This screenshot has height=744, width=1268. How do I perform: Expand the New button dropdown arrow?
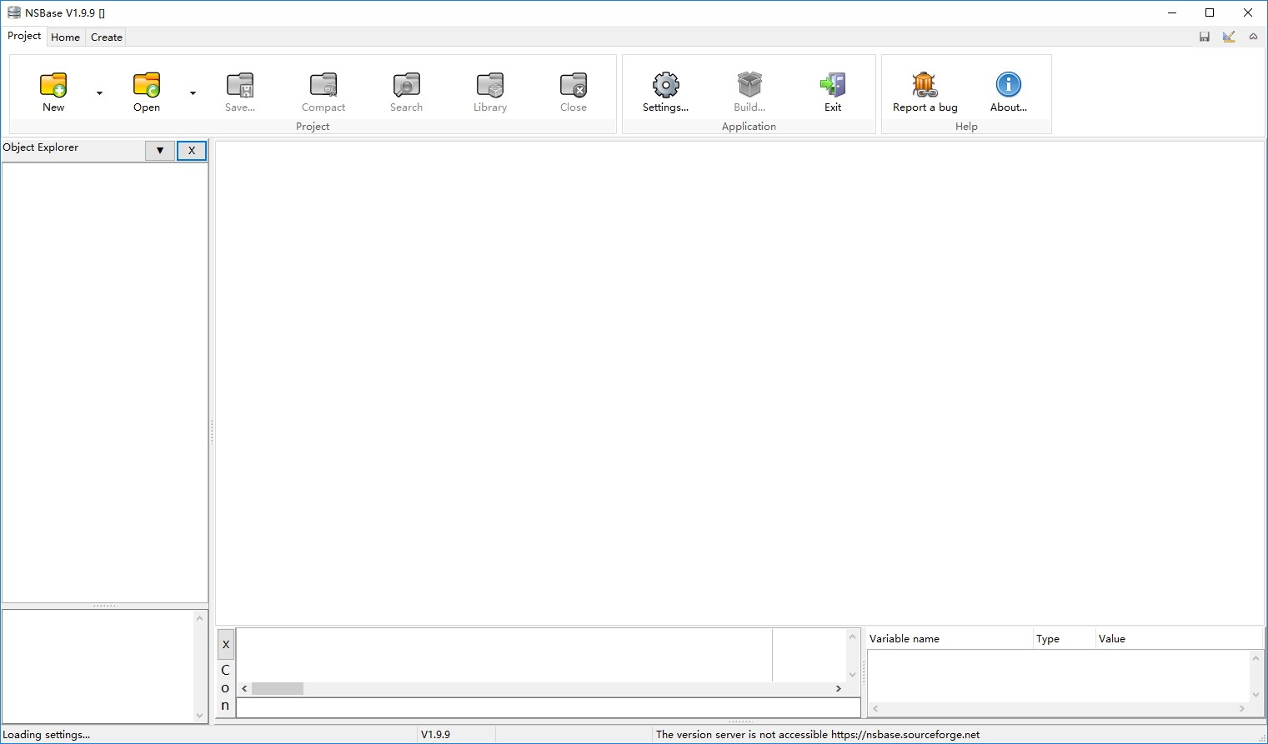click(100, 93)
